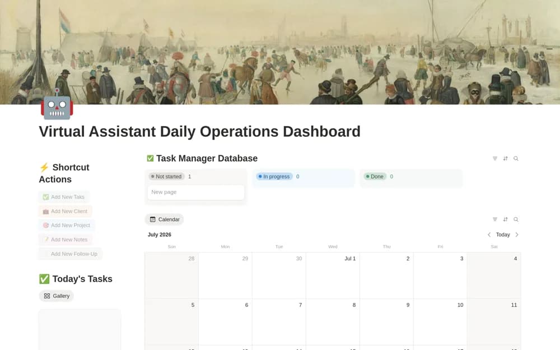
Task: Click Add New Client shortcut button
Action: [x=66, y=211]
